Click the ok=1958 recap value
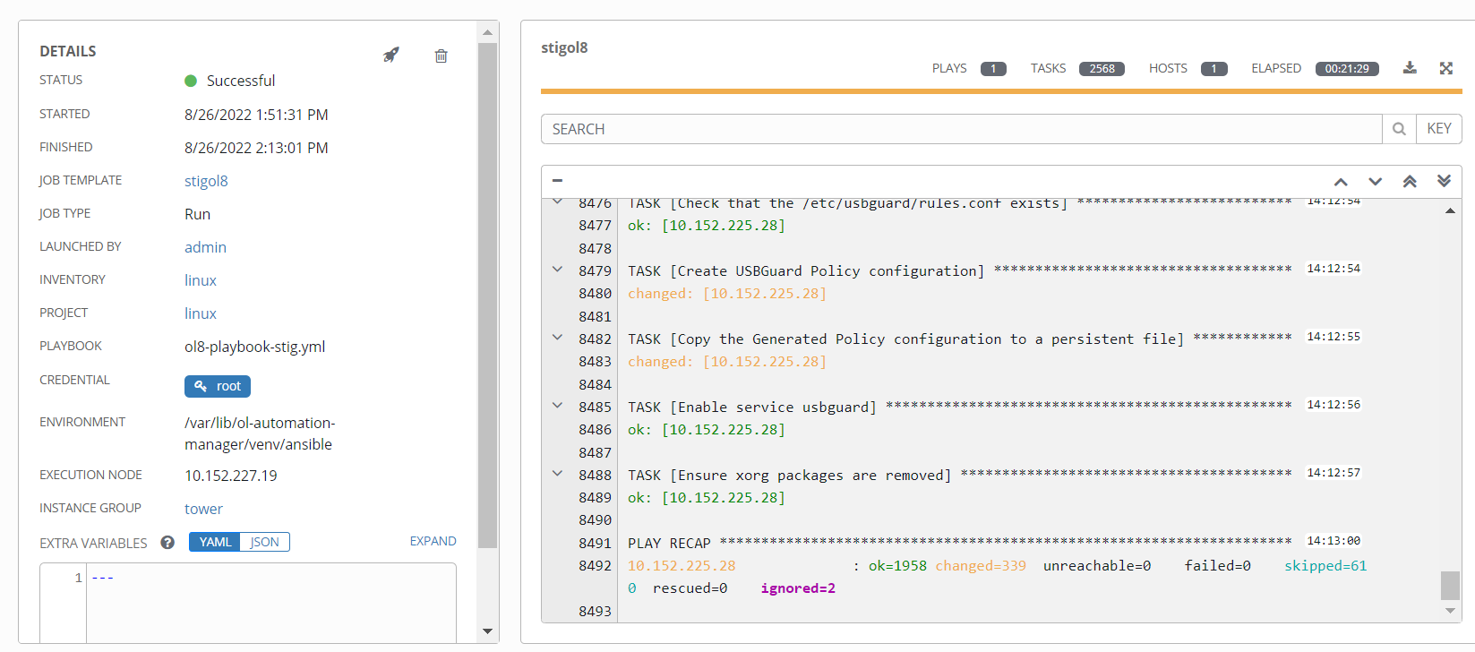The image size is (1475, 652). [897, 566]
